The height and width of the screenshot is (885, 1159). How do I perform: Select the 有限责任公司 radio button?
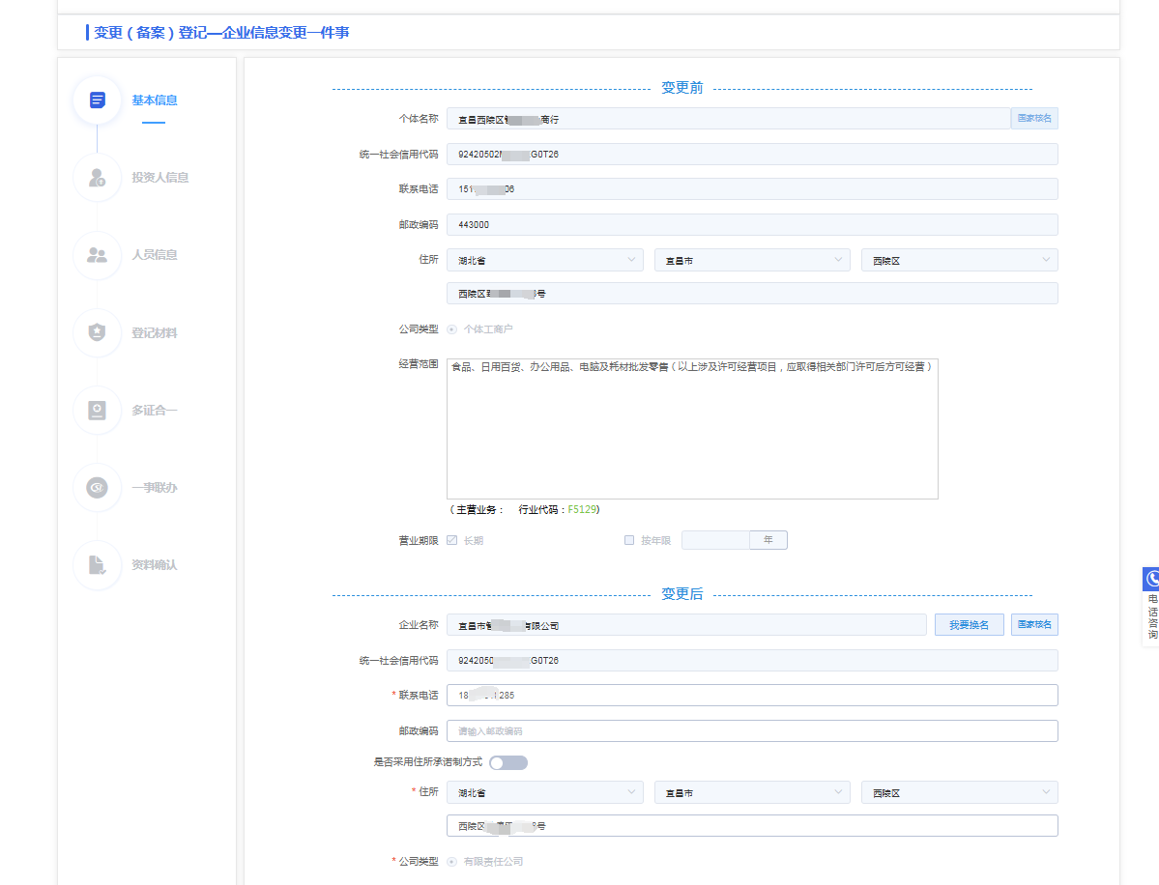pyautogui.click(x=451, y=861)
